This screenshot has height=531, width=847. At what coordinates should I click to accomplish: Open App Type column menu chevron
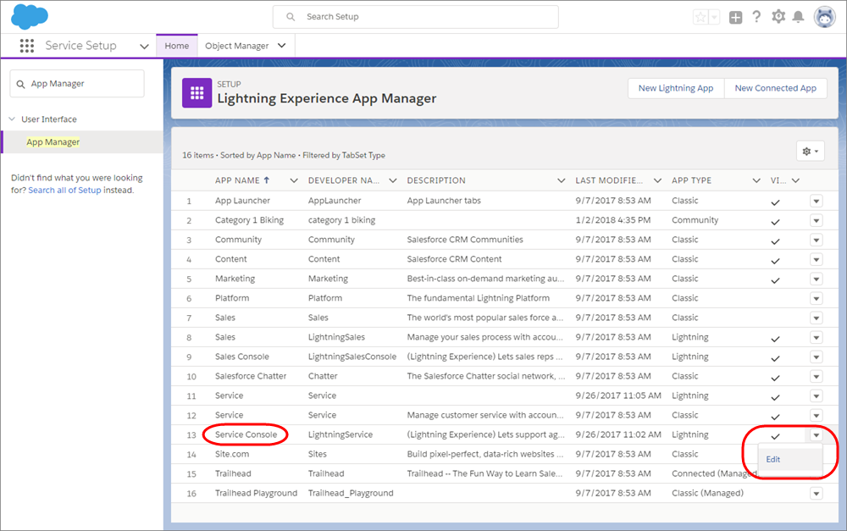point(756,180)
